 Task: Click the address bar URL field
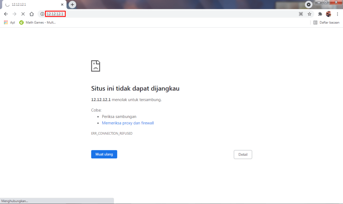click(167, 14)
